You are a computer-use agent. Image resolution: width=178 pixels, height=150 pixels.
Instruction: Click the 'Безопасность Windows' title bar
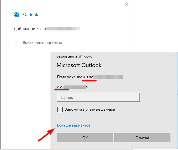click(x=74, y=56)
